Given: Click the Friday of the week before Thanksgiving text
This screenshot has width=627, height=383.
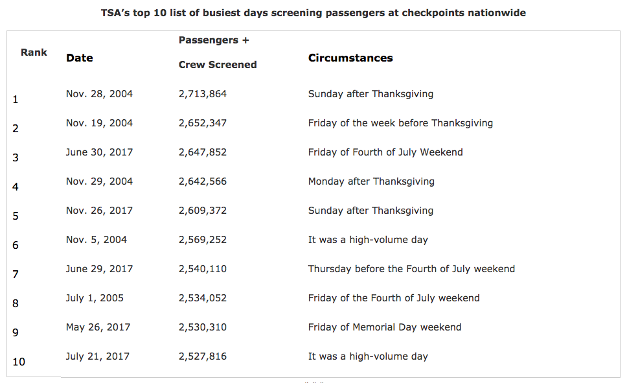Looking at the screenshot, I should tap(400, 123).
